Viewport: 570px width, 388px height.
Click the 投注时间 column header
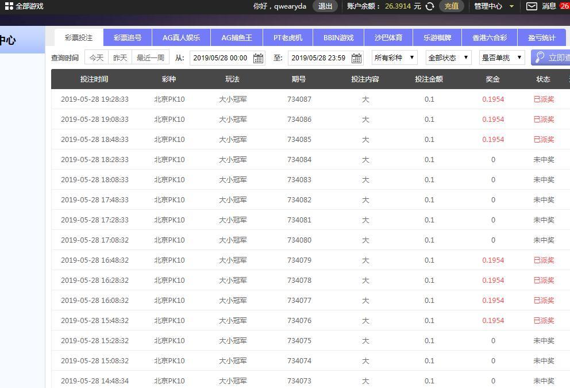click(94, 79)
